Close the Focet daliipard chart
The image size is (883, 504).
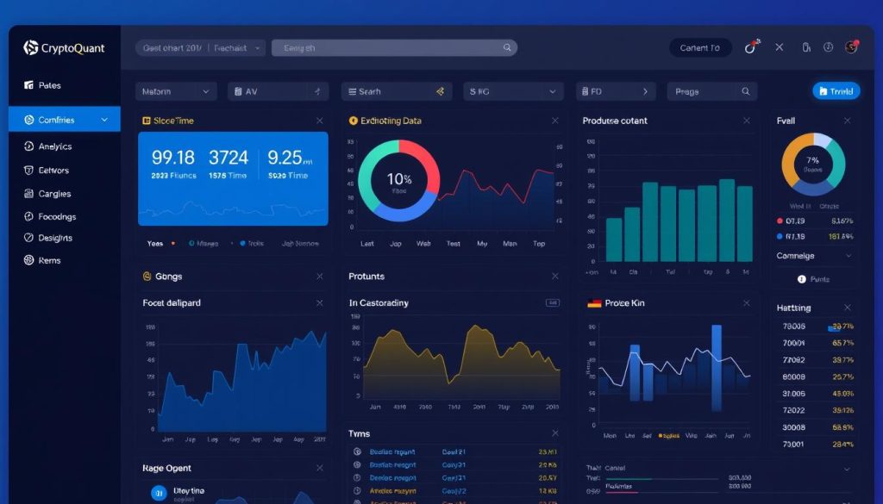click(x=320, y=303)
